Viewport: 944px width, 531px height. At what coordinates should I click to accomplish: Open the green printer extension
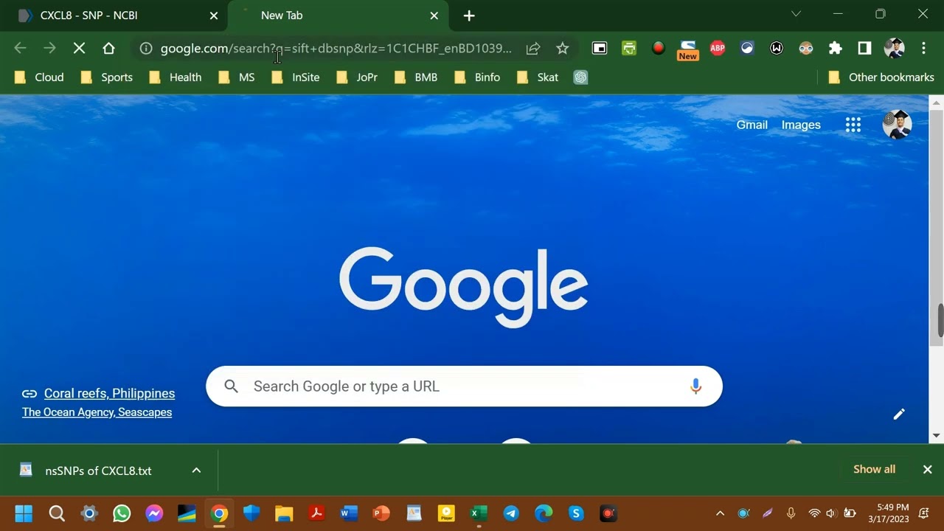coord(629,48)
